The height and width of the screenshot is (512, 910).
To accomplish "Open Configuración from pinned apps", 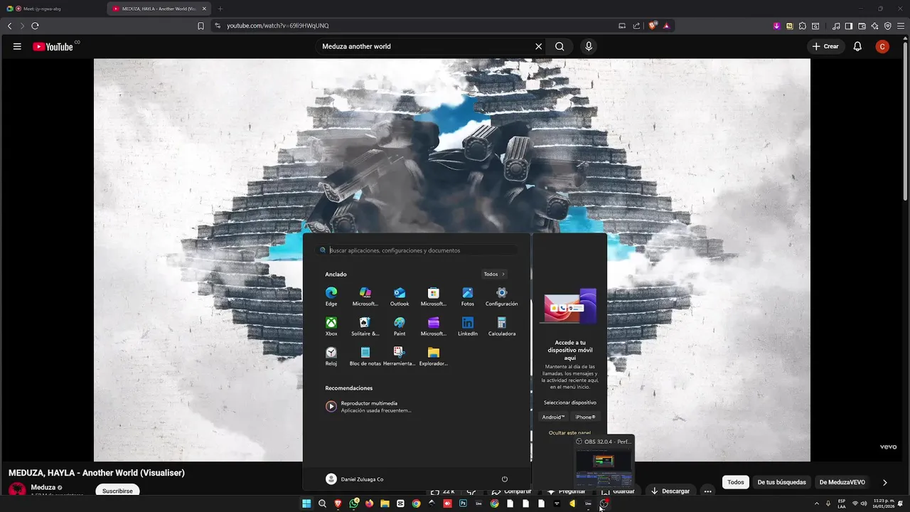I will (x=502, y=297).
